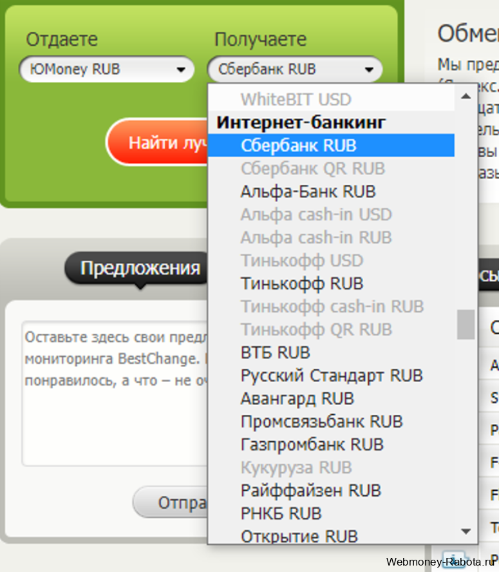Viewport: 499px width, 572px height.
Task: Choose Альфа cash-in RUB option
Action: 331,238
